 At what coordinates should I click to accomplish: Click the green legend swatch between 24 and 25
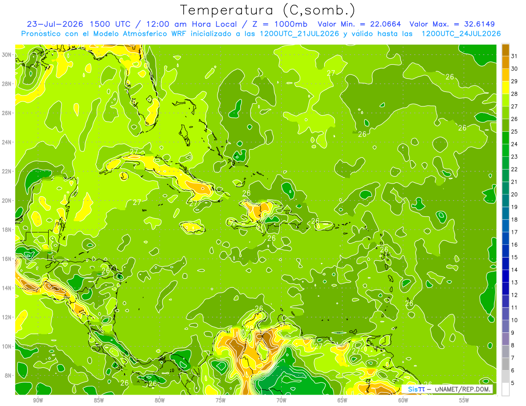coord(505,138)
